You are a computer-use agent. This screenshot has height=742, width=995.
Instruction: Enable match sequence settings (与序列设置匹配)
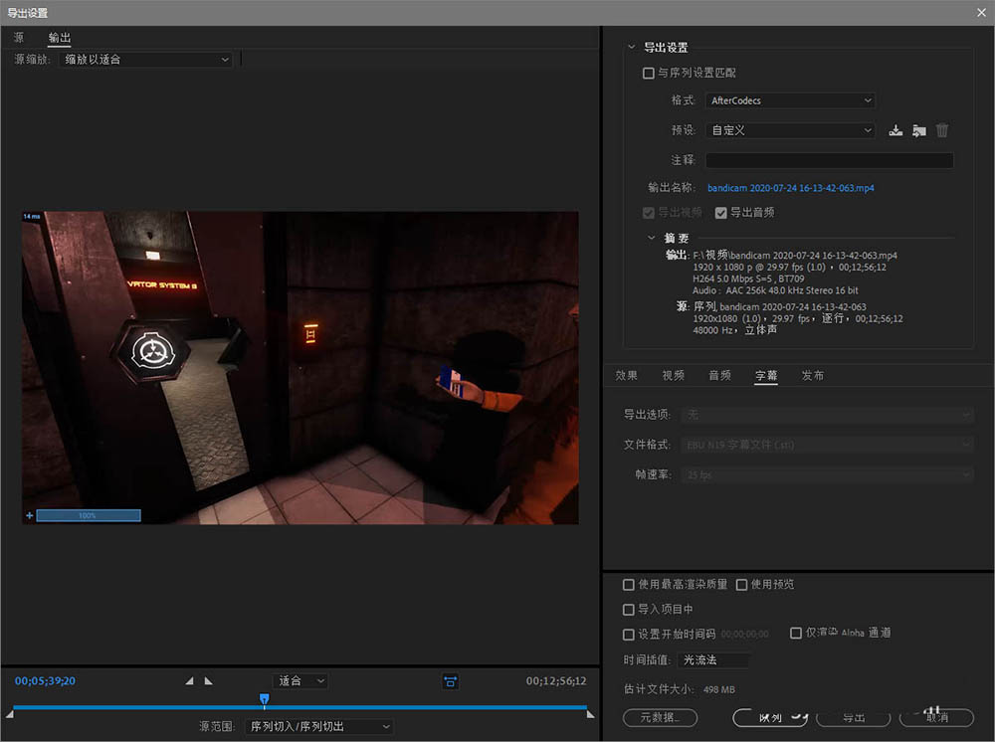pos(649,74)
